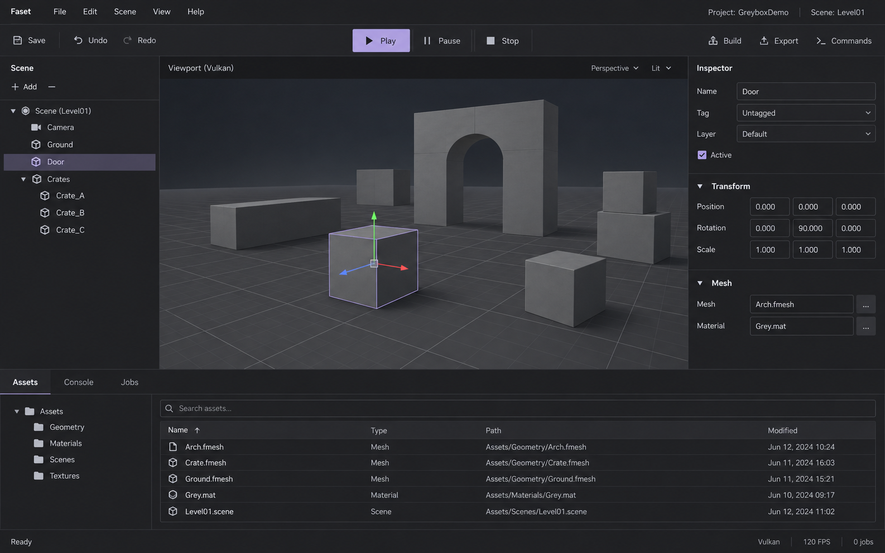Viewport: 885px width, 553px height.
Task: Click the Path column header
Action: (493, 430)
